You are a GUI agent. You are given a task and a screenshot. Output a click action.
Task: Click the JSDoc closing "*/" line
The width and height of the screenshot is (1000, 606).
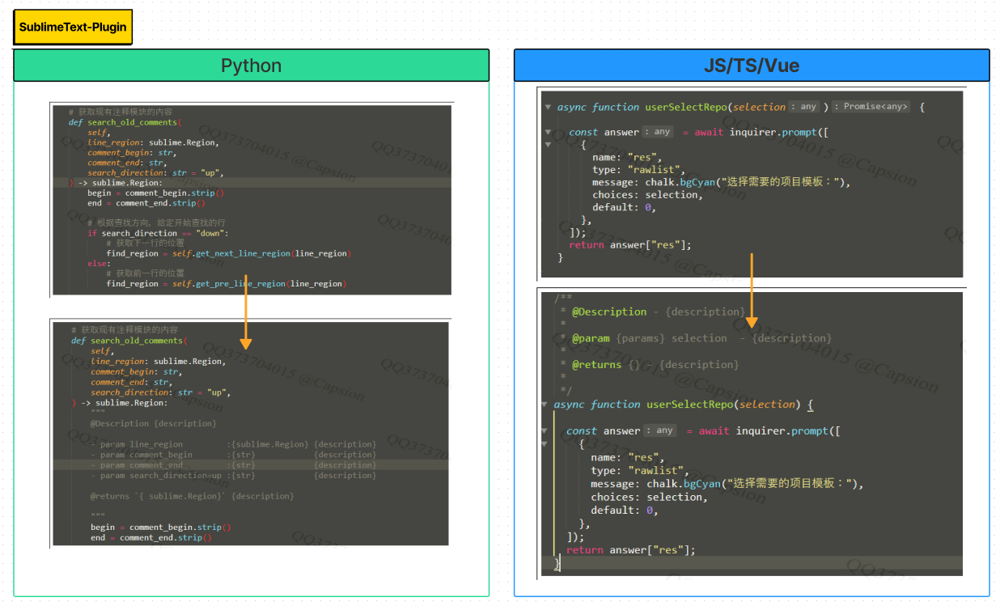click(x=566, y=392)
